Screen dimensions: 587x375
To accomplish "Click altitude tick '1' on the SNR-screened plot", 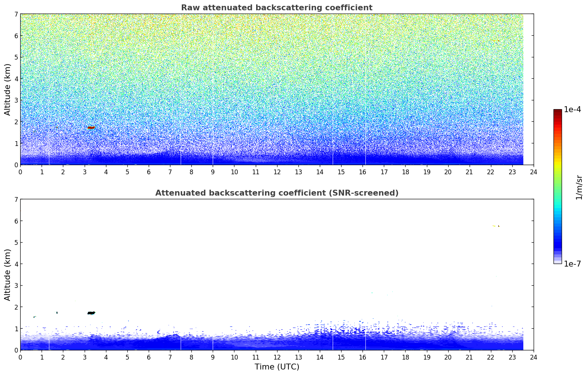I will (16, 329).
